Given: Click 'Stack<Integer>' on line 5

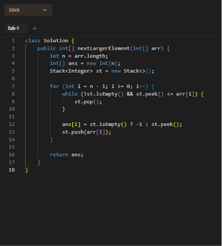Looking at the screenshot, I should (x=71, y=71).
